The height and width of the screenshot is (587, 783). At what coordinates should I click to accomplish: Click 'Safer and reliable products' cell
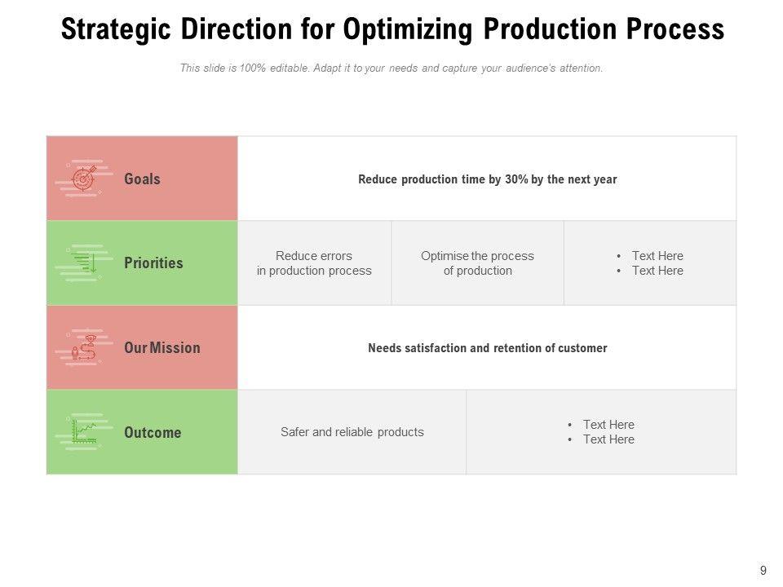click(352, 432)
